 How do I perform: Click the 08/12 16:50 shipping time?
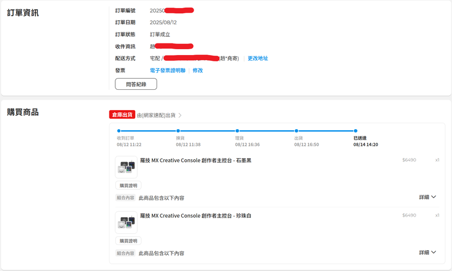(307, 145)
